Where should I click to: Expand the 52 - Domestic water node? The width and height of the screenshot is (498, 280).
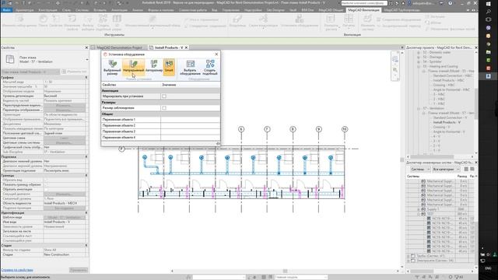click(419, 52)
